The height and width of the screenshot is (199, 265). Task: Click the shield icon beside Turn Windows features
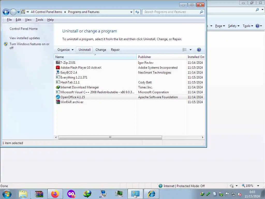point(6,44)
